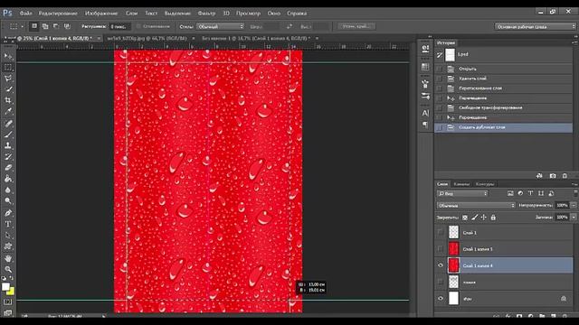This screenshot has height=325, width=579.
Task: Open the Character panel icon (A|)
Action: pos(425,113)
